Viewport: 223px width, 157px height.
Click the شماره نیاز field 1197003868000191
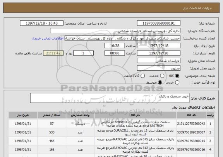159,23
